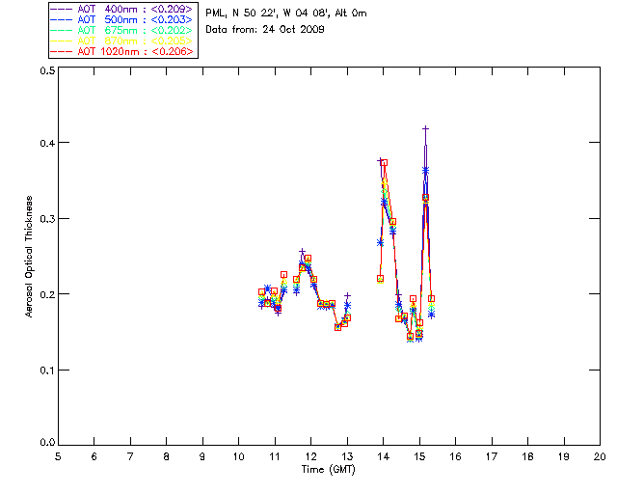Click the purple dashed line legend swatch
The image size is (617, 494).
pos(61,9)
